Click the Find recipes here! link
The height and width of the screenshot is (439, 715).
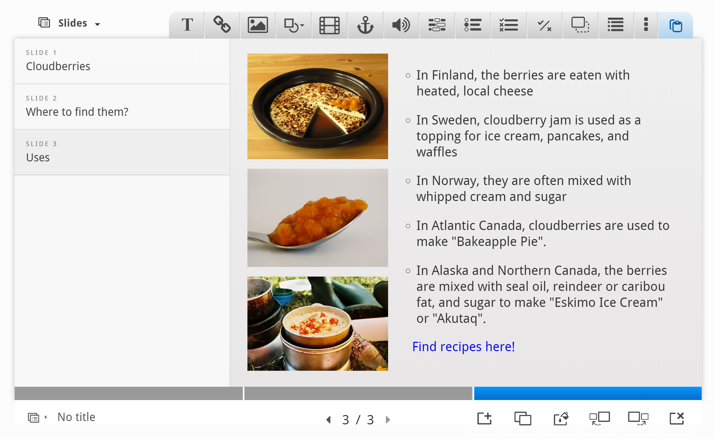[464, 346]
